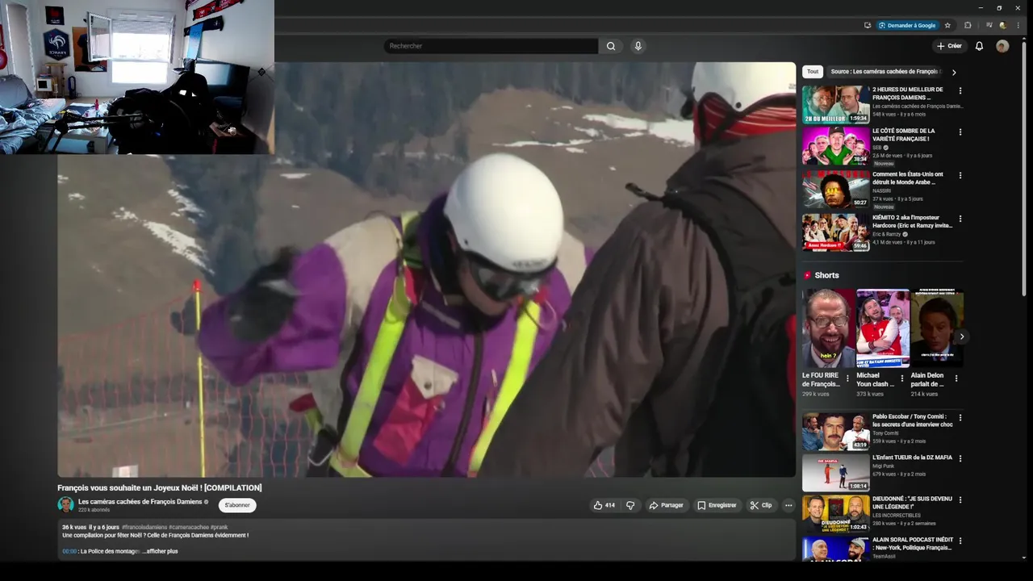1033x581 pixels.
Task: Open the YouTube account avatar menu
Action: tap(1002, 46)
